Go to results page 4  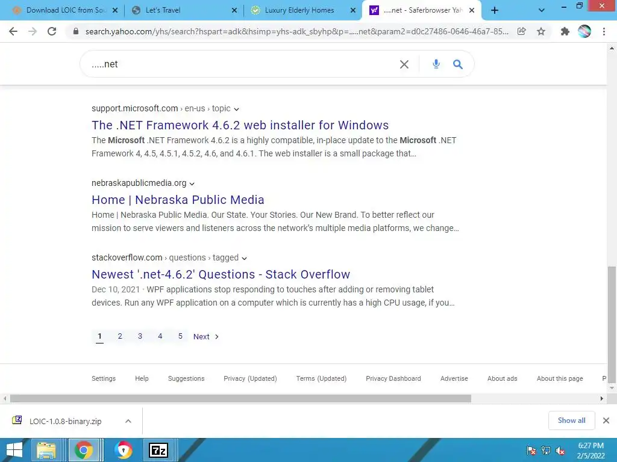(x=160, y=336)
